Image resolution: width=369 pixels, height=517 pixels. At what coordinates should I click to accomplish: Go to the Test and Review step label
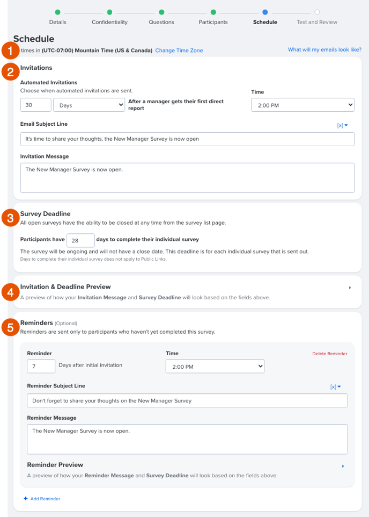tap(317, 22)
